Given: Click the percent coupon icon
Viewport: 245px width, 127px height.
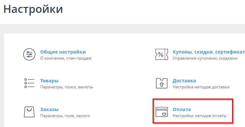Looking at the screenshot, I should [162, 54].
